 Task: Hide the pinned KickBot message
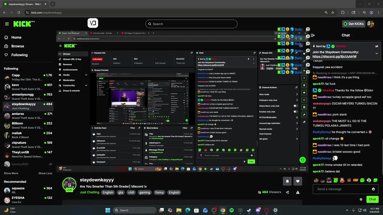377,46
